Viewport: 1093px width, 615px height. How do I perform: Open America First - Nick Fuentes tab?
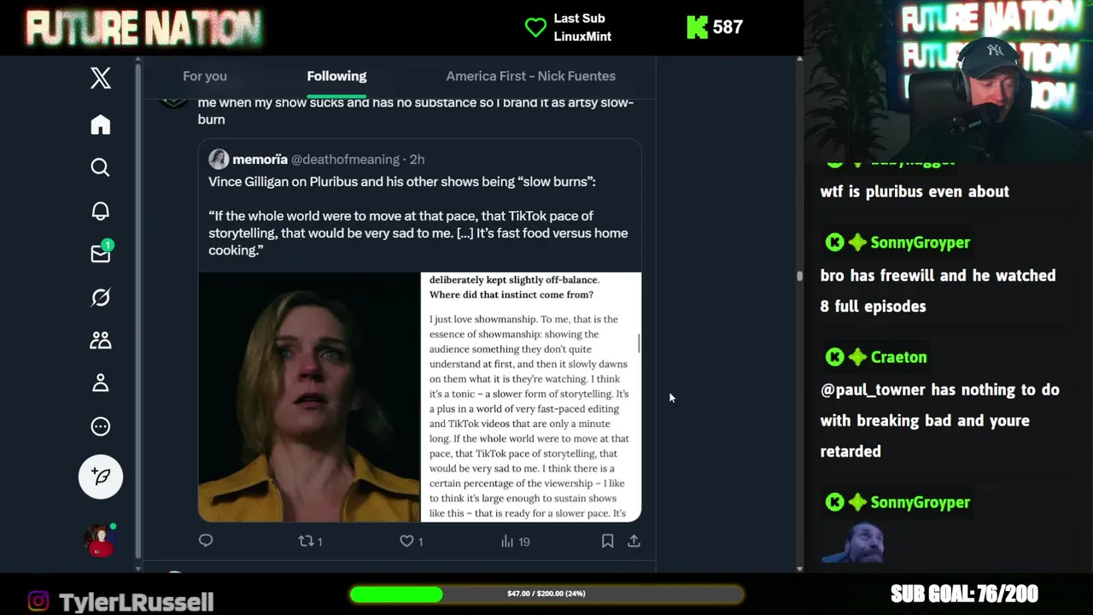tap(530, 76)
